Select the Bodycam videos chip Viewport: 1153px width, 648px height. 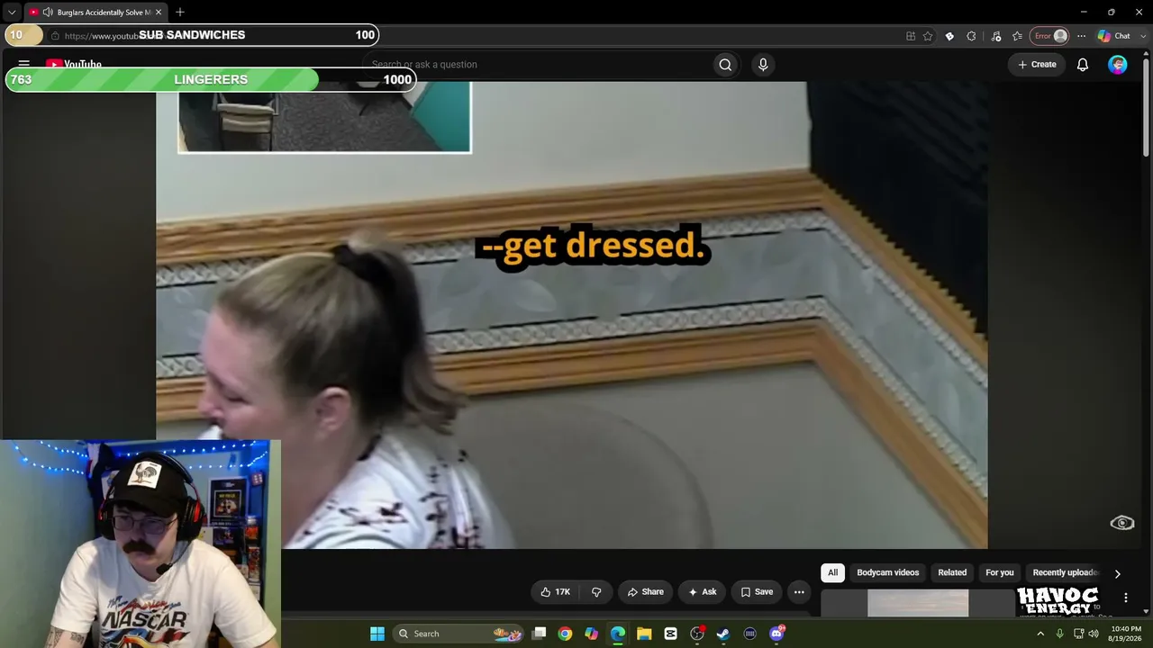click(x=888, y=572)
